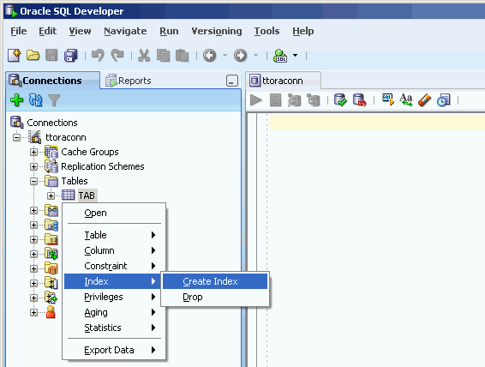The width and height of the screenshot is (485, 367).
Task: Click the Clear eraser icon
Action: tap(425, 100)
